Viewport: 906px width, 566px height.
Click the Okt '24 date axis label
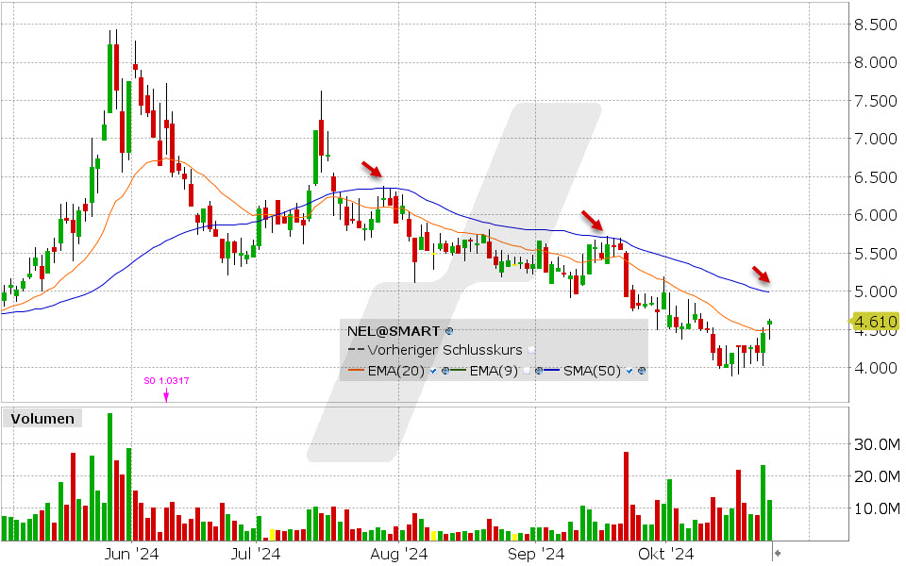[665, 554]
